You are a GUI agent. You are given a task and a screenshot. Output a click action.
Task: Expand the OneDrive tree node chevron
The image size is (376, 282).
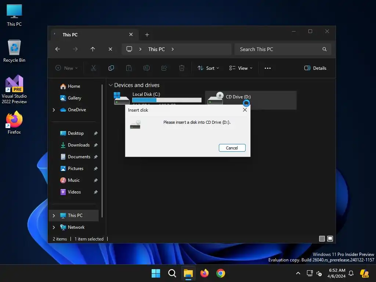coord(54,110)
